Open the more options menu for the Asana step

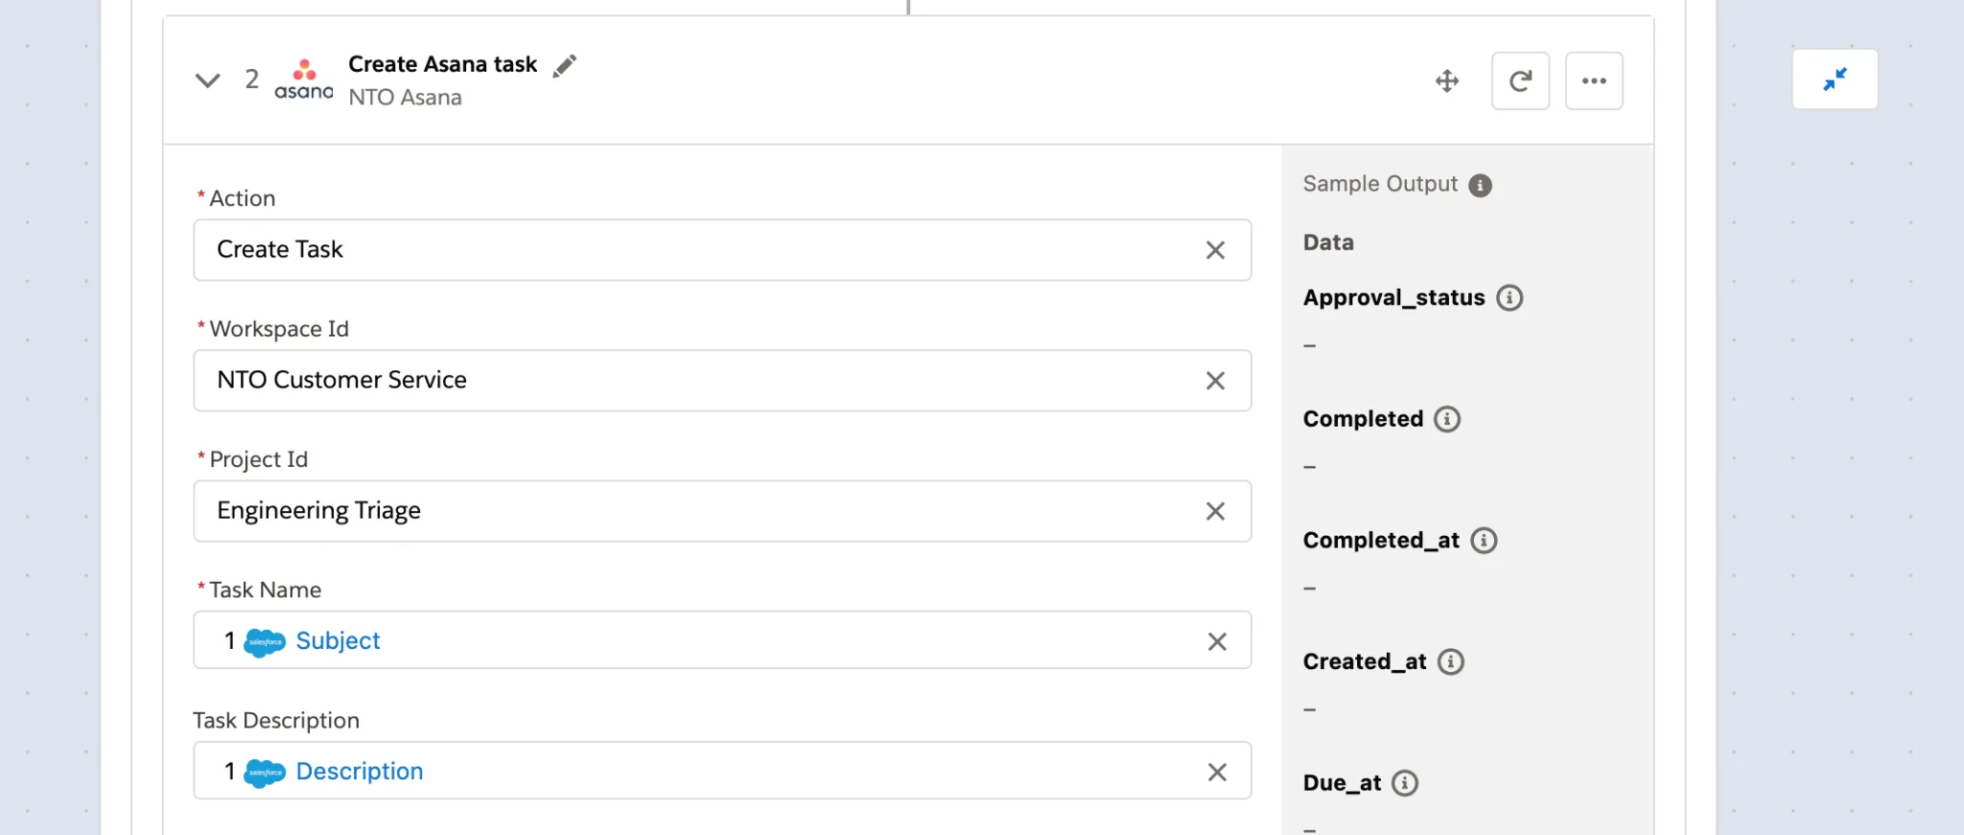[1594, 81]
